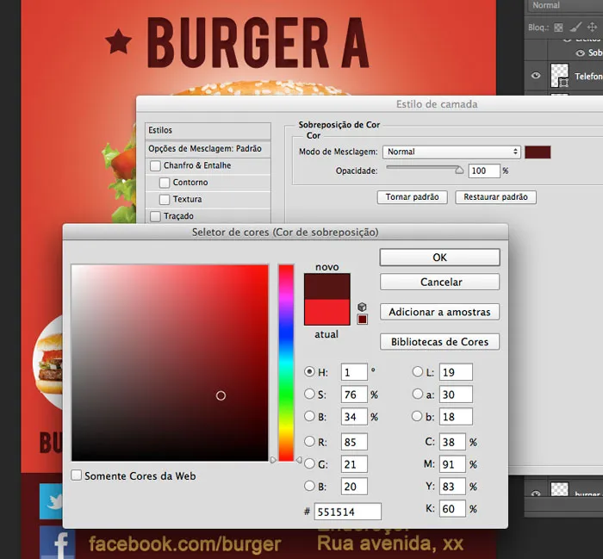This screenshot has width=603, height=559.
Task: Click the S value field showing 76
Action: pyautogui.click(x=354, y=394)
